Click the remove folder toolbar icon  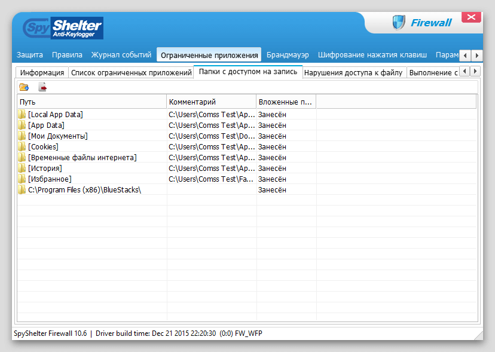click(x=42, y=87)
